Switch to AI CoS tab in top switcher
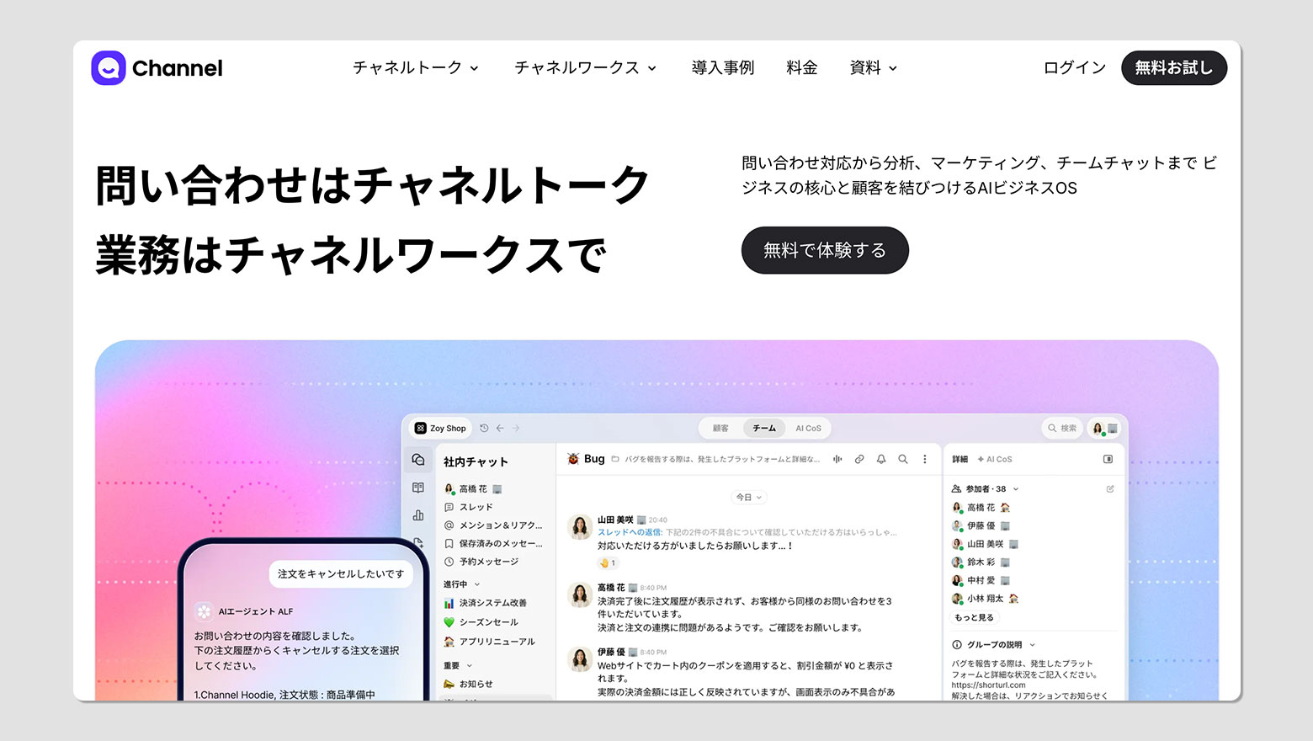 [808, 429]
